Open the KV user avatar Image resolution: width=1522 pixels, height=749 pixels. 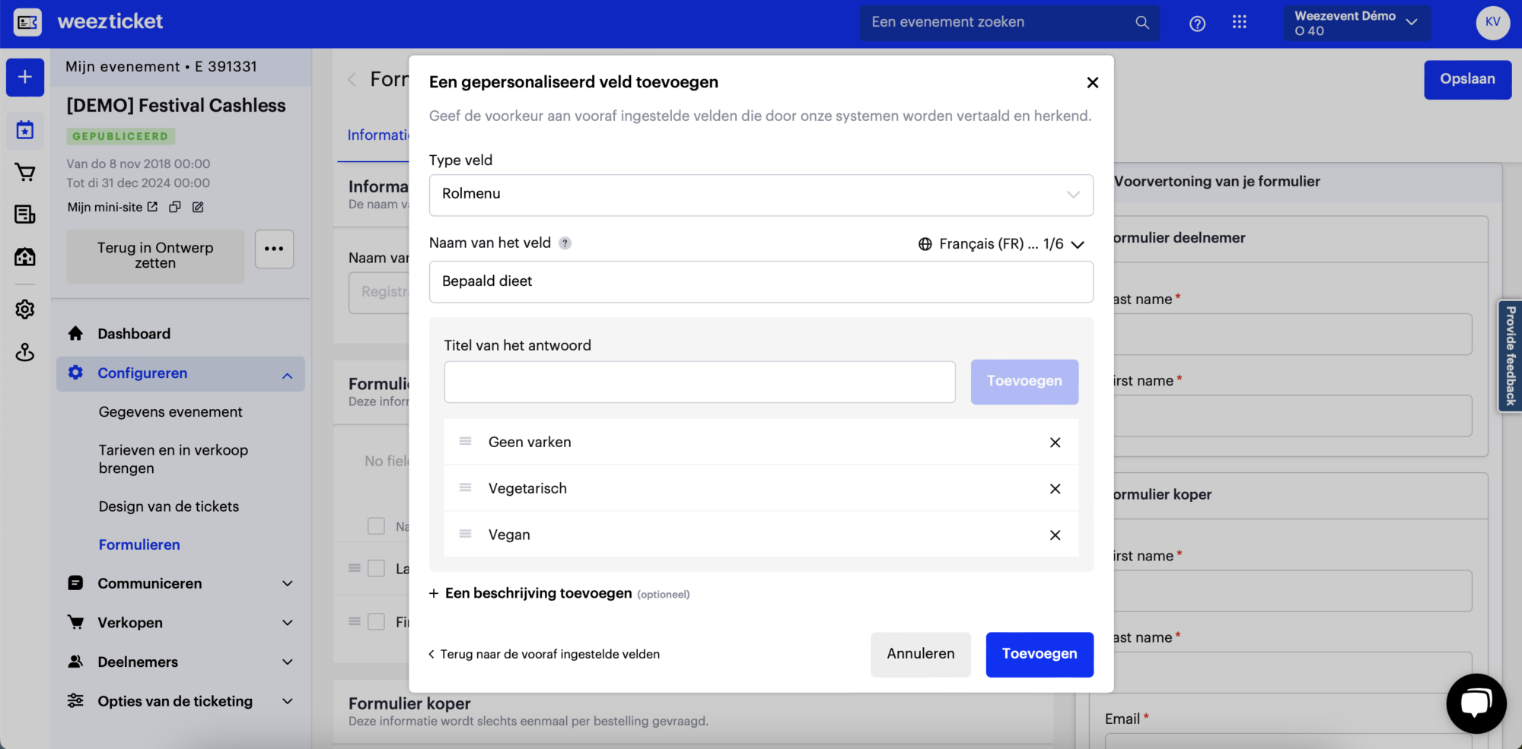point(1492,22)
